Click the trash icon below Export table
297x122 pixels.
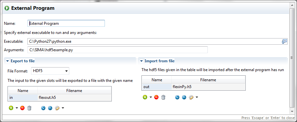29,108
